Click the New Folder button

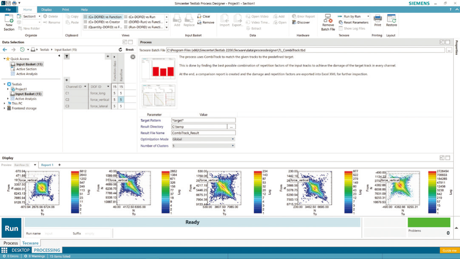pos(29,29)
